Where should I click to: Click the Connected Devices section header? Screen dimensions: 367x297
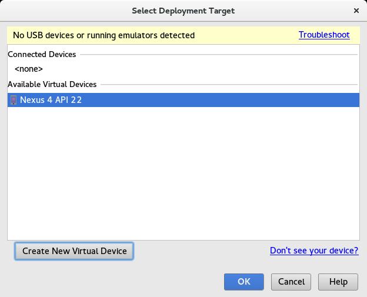point(42,54)
